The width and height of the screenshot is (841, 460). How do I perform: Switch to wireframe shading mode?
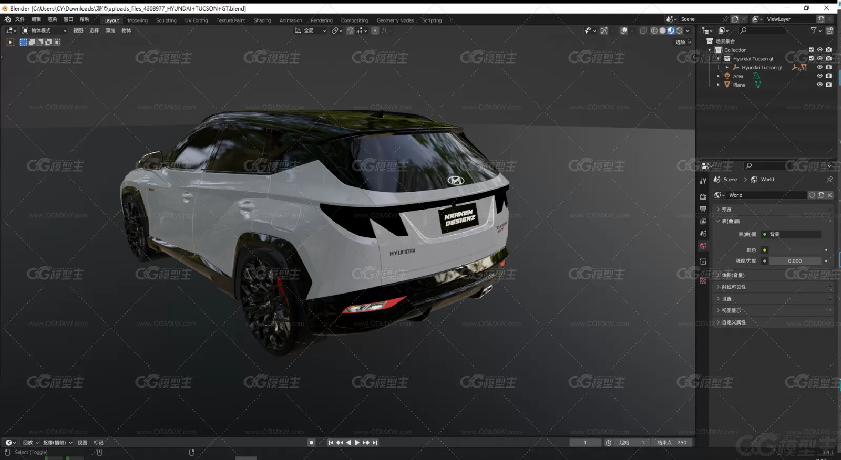tap(654, 30)
